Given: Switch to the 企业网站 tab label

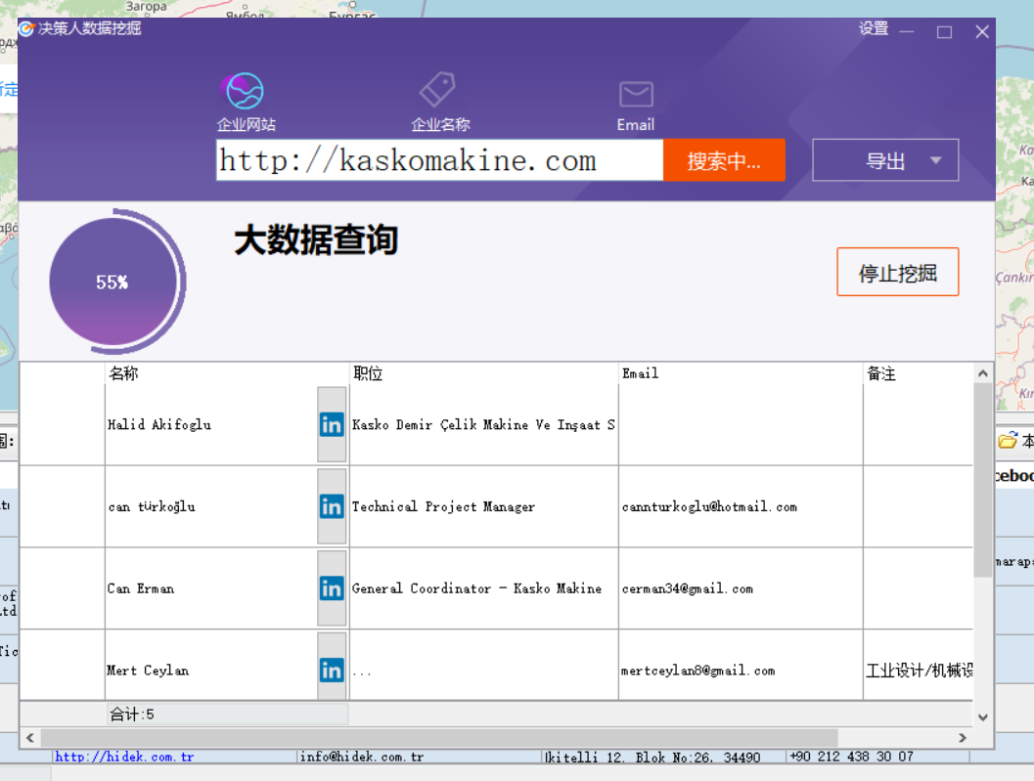Looking at the screenshot, I should coord(246,124).
